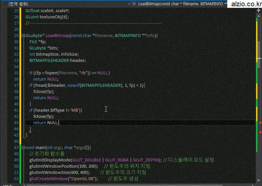This screenshot has height=186, width=262.
Task: Click the 'void main' declaration line
Action: tap(58, 148)
